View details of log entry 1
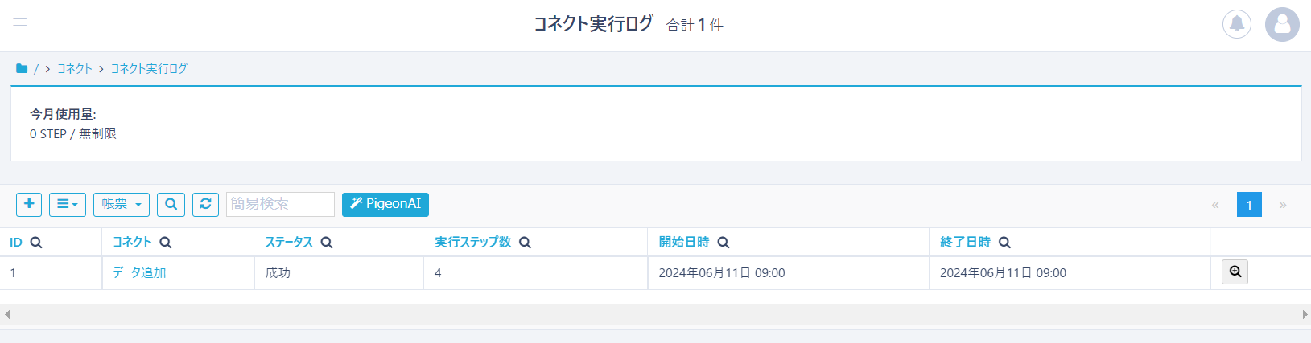The image size is (1311, 343). point(1235,272)
